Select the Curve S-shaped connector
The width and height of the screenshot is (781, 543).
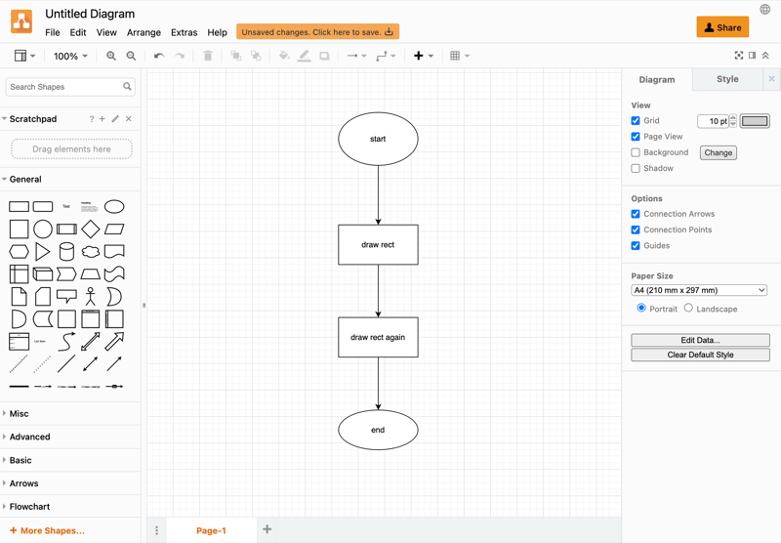[66, 342]
